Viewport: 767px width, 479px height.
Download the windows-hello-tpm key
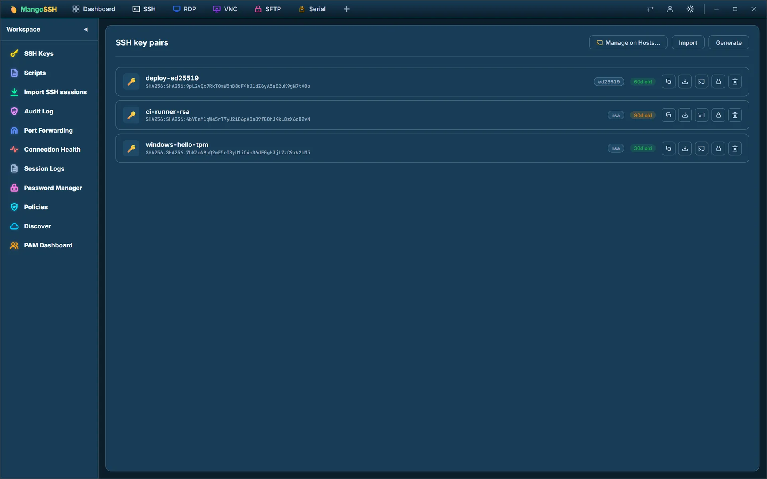[685, 148]
